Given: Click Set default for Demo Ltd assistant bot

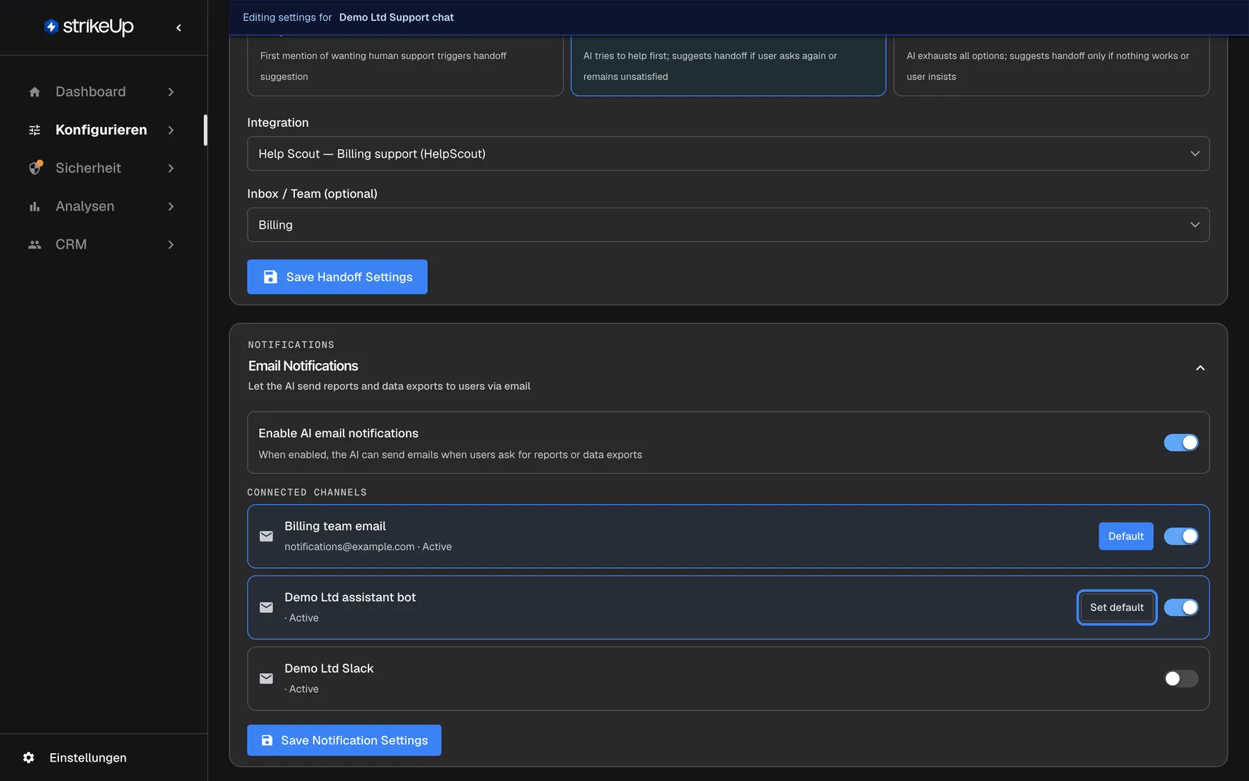Looking at the screenshot, I should pos(1116,607).
